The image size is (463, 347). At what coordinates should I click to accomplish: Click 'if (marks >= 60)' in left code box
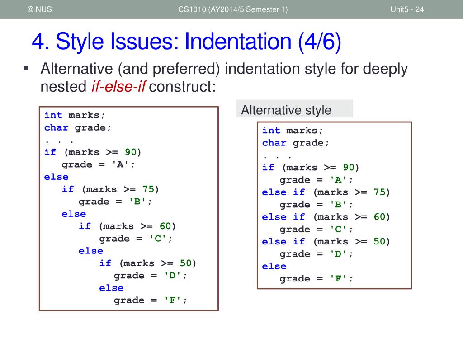127,226
